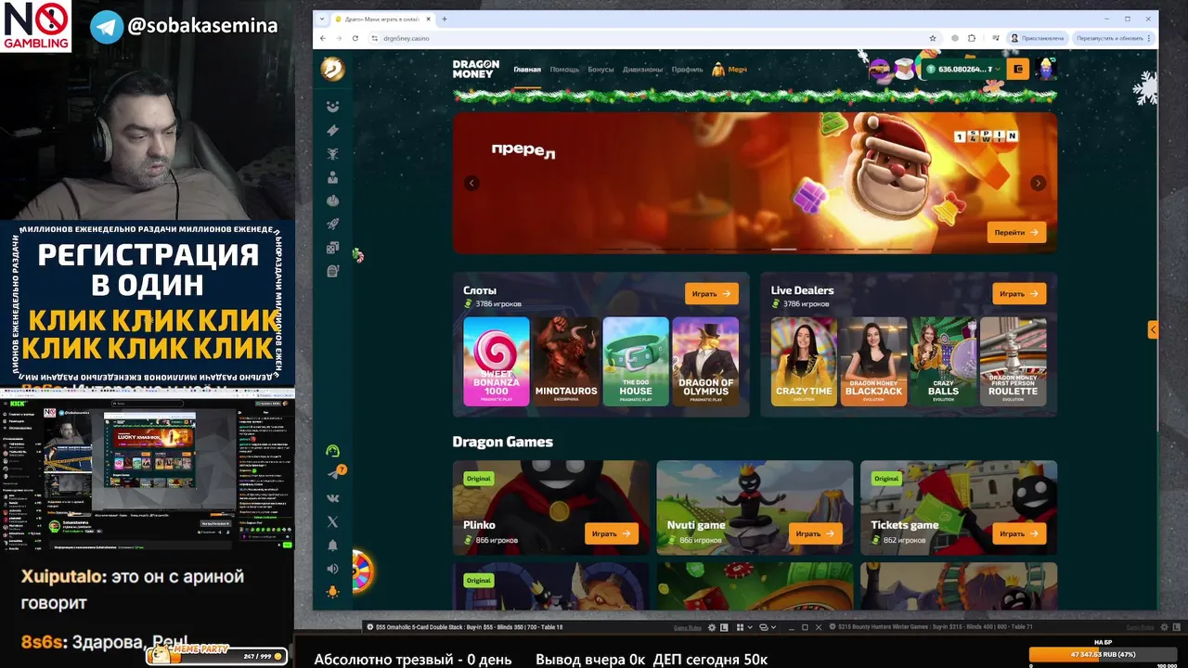1188x668 pixels.
Task: Bookmark page with star icon
Action: pyautogui.click(x=933, y=38)
